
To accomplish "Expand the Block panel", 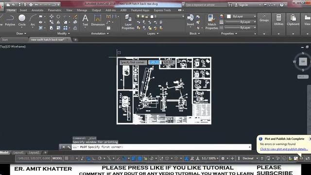I will coord(194,34).
